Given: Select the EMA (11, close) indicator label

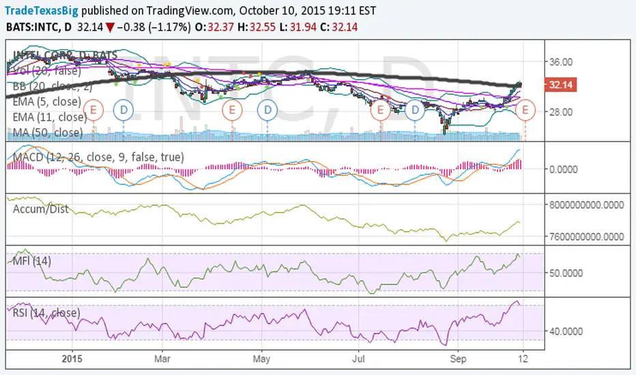Looking at the screenshot, I should [x=50, y=117].
